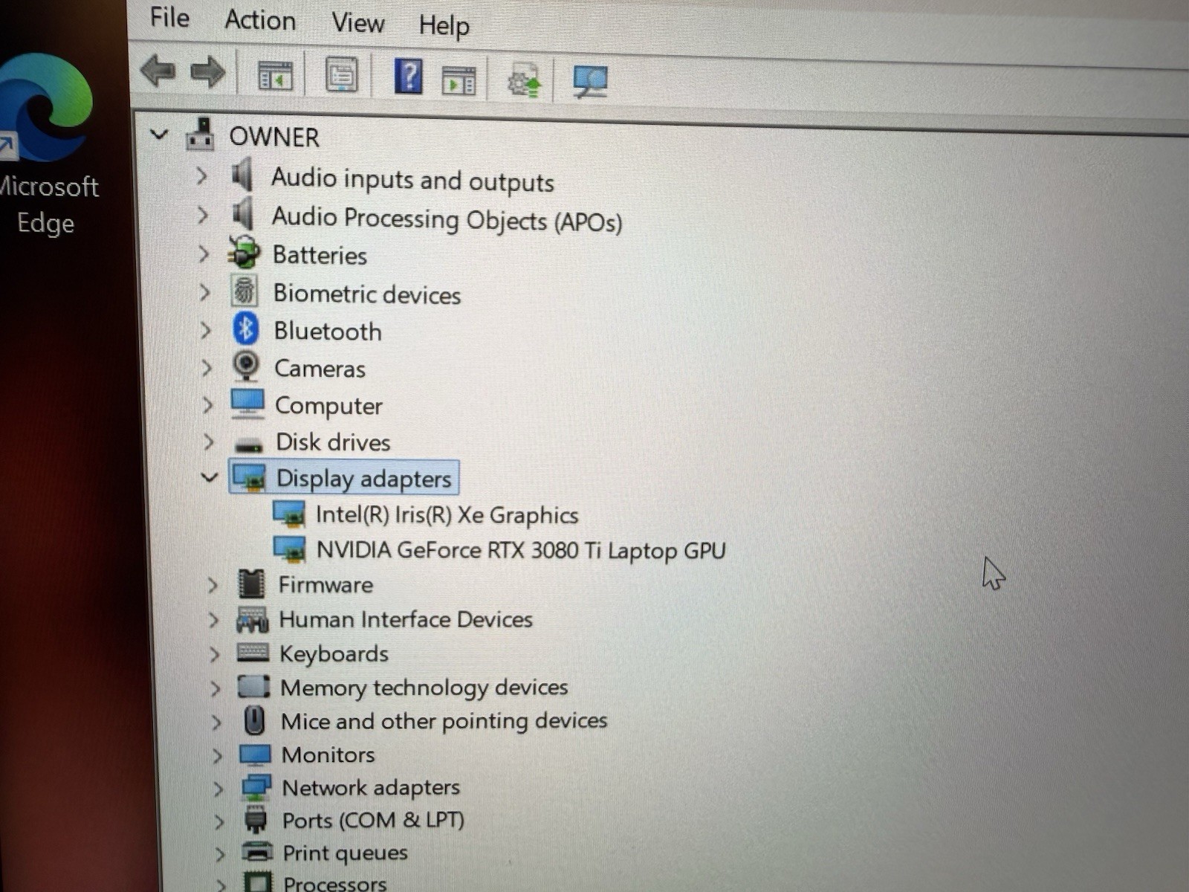This screenshot has width=1189, height=892.
Task: Click the Display adapters icon
Action: 249,477
